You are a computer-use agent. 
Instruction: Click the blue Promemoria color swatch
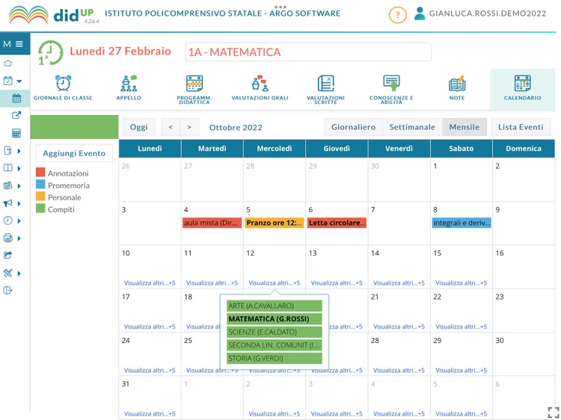coord(40,185)
